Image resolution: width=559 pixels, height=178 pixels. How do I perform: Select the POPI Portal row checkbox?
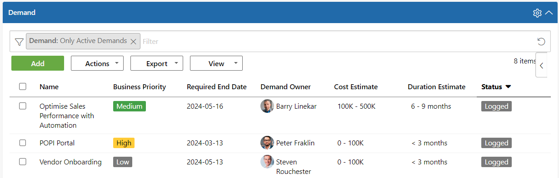pyautogui.click(x=23, y=143)
